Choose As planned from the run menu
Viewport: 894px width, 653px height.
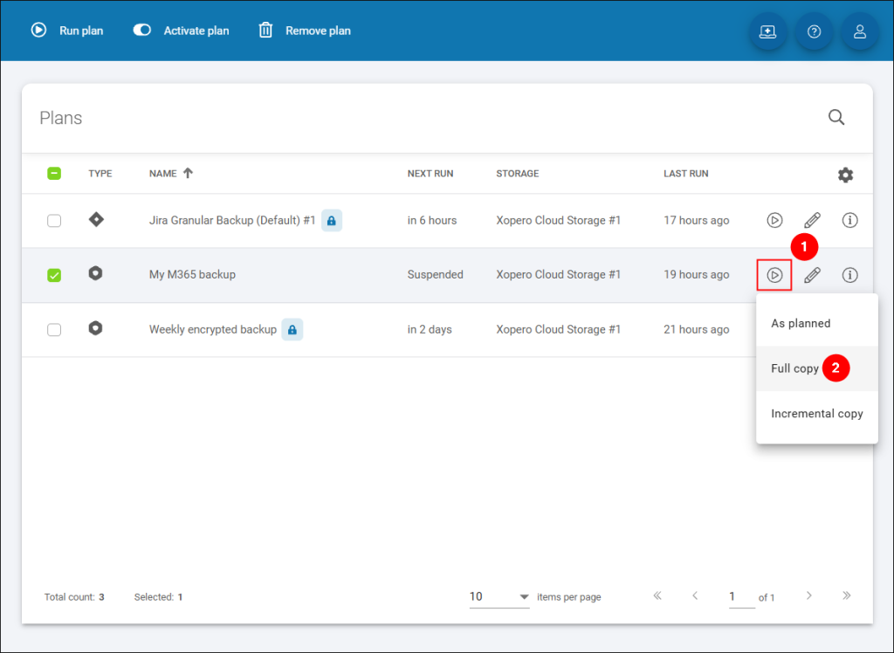pos(816,323)
